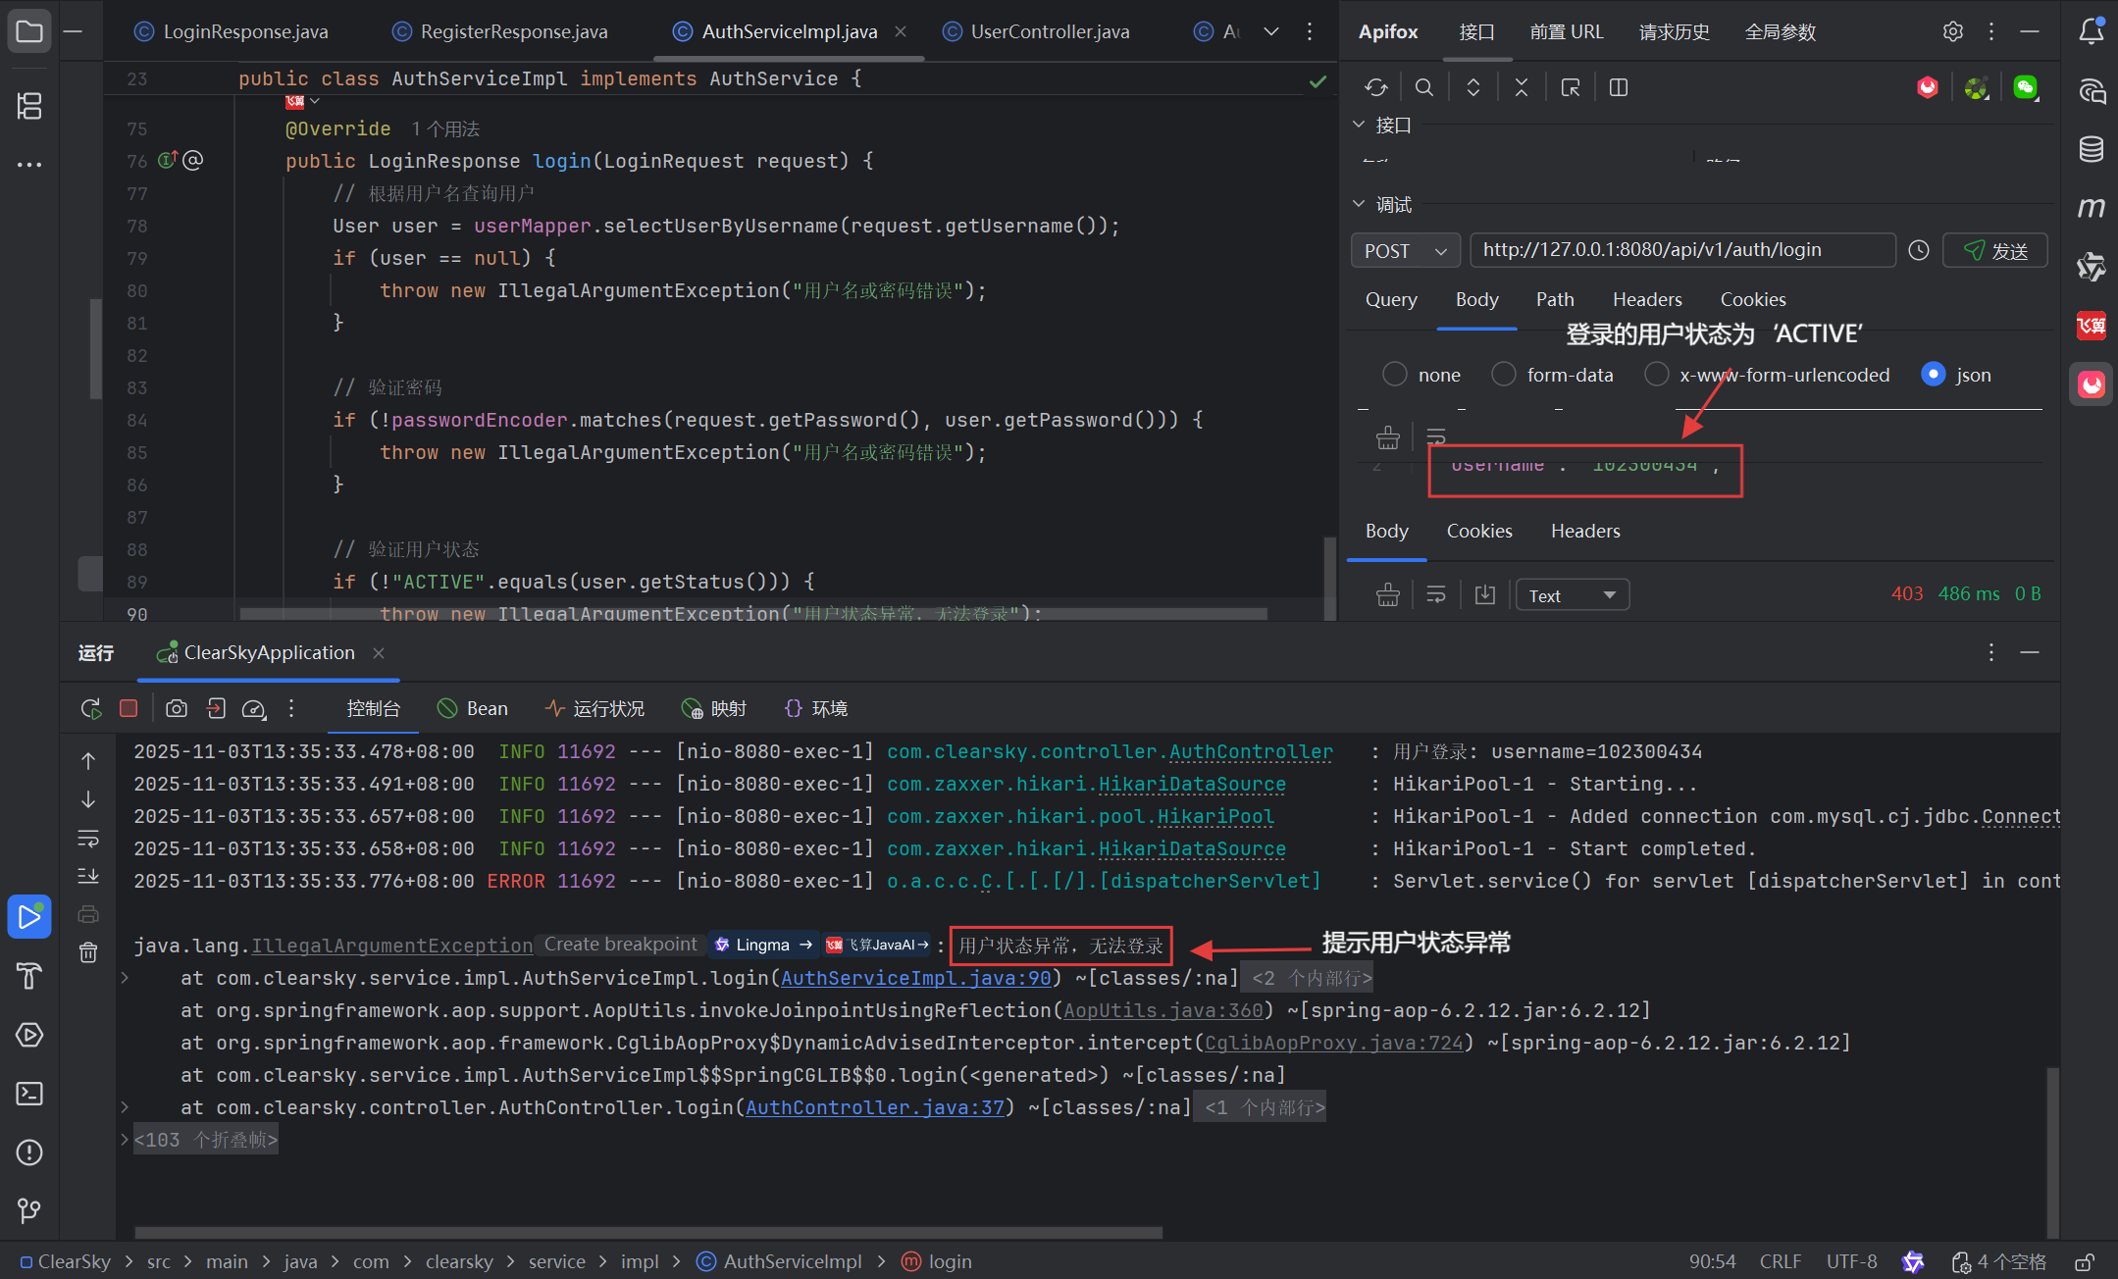Click CRLF line separator in status bar
This screenshot has width=2118, height=1279.
(x=1780, y=1261)
